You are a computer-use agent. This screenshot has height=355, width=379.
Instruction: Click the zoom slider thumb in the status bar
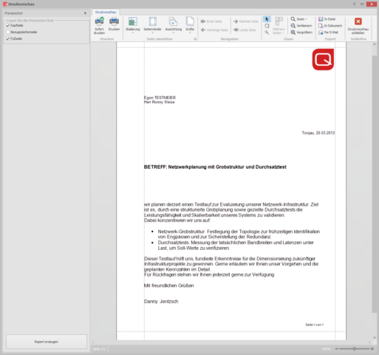pyautogui.click(x=354, y=349)
